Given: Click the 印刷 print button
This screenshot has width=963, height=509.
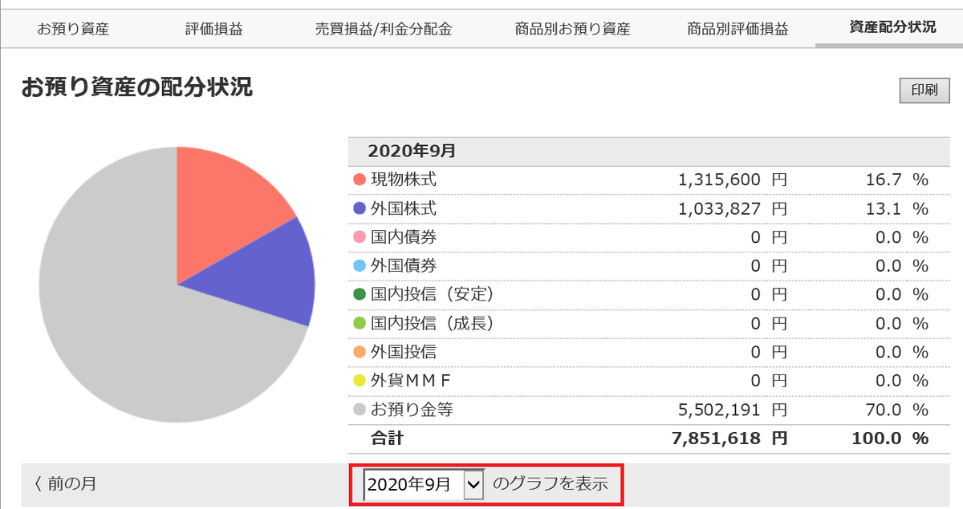Looking at the screenshot, I should tap(924, 91).
